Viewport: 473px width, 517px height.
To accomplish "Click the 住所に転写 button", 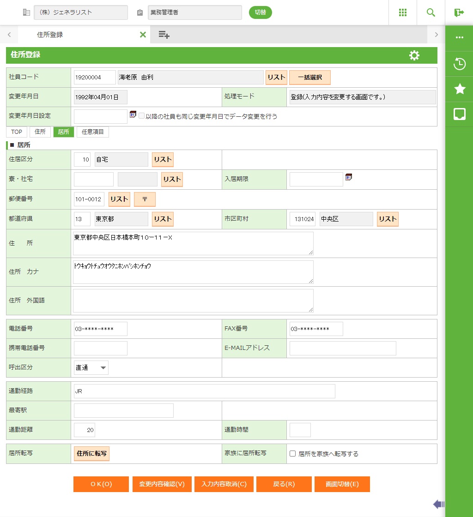I will (x=91, y=454).
